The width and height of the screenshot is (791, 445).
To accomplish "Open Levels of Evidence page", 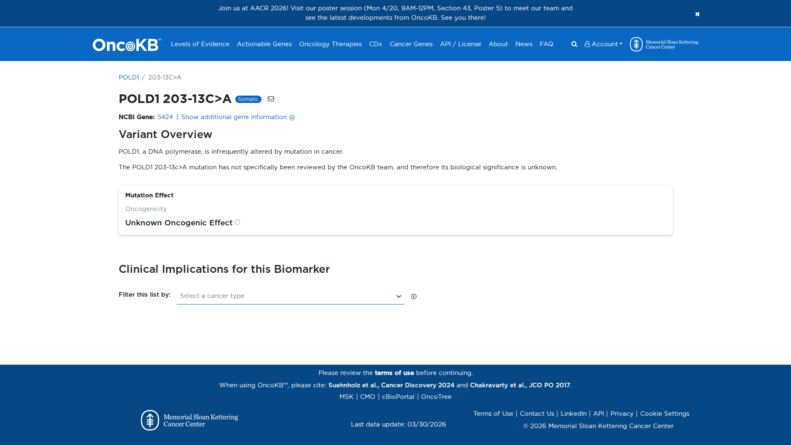I will coord(200,44).
